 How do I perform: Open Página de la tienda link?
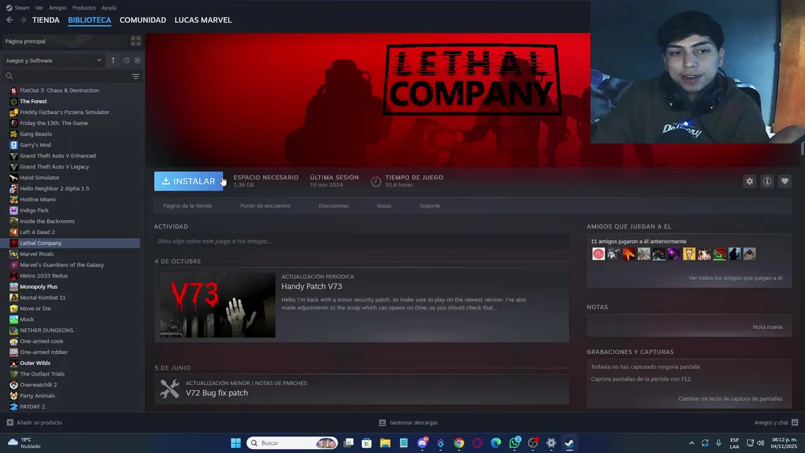click(x=187, y=206)
